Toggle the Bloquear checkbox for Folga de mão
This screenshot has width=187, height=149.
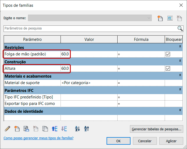pyautogui.click(x=168, y=54)
